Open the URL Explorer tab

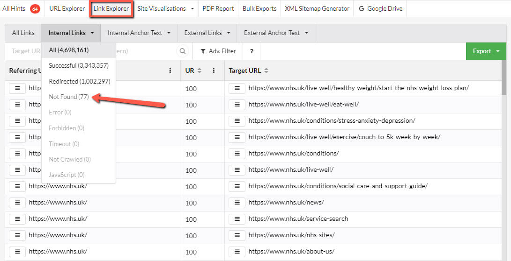point(67,9)
